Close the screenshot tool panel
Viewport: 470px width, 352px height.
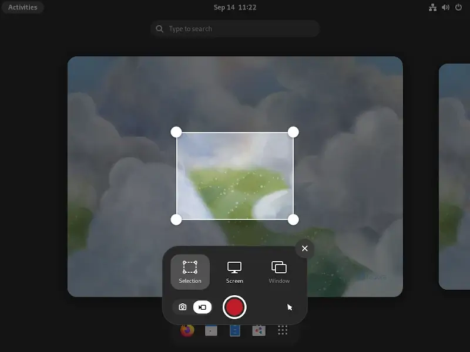pyautogui.click(x=304, y=248)
